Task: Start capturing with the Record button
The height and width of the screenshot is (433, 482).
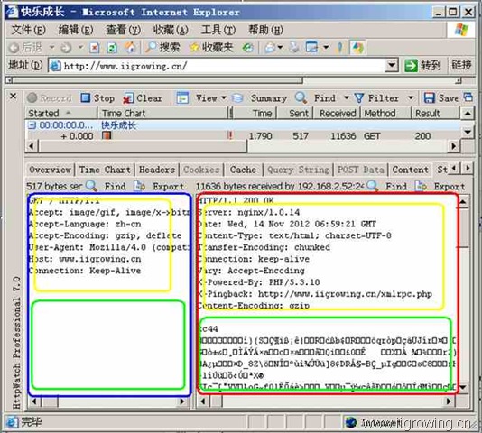Action: tap(49, 98)
